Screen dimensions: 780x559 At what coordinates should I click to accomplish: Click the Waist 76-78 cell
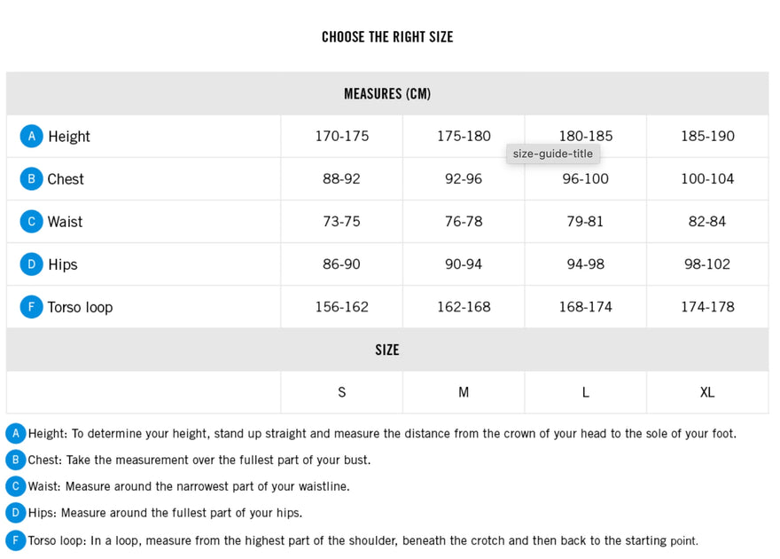tap(464, 221)
